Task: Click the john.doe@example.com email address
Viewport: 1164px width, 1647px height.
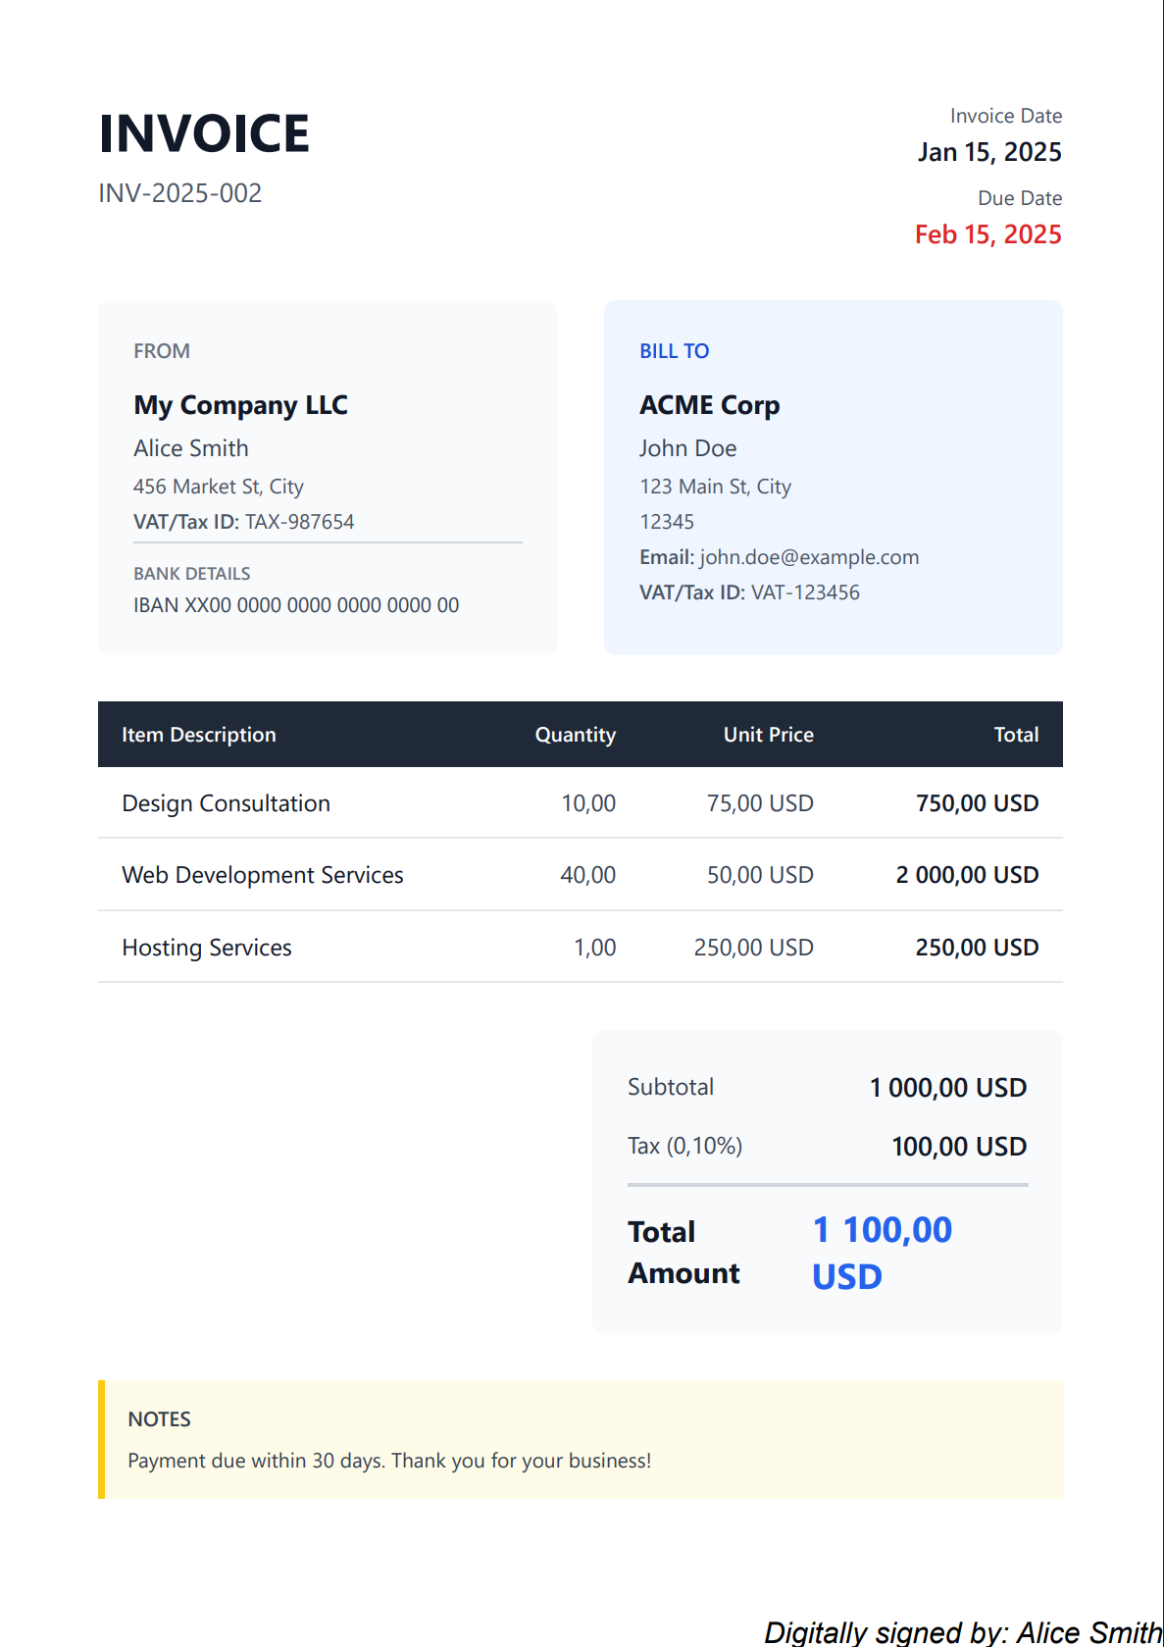Action: [x=809, y=557]
